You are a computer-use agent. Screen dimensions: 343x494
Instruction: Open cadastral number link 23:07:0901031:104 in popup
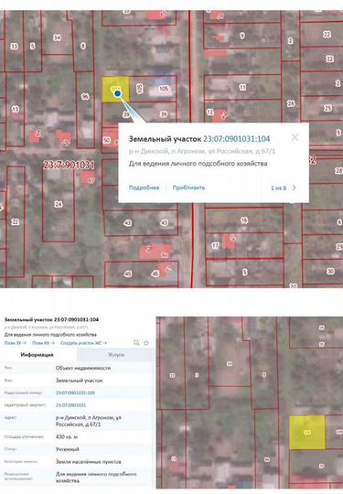237,139
